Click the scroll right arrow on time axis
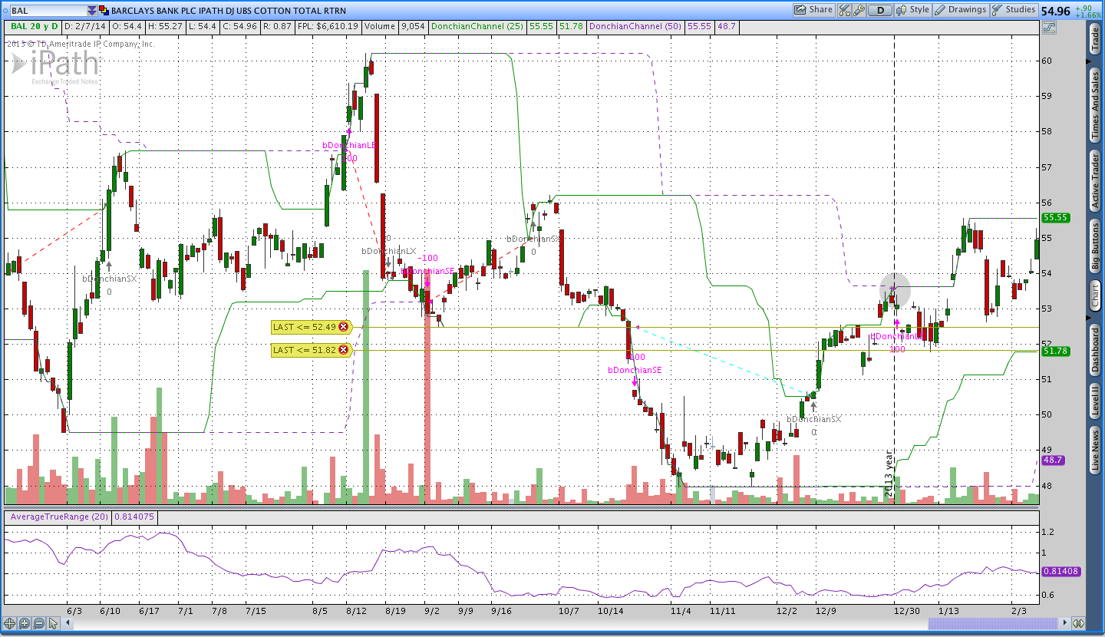1105x637 pixels. 1063,623
